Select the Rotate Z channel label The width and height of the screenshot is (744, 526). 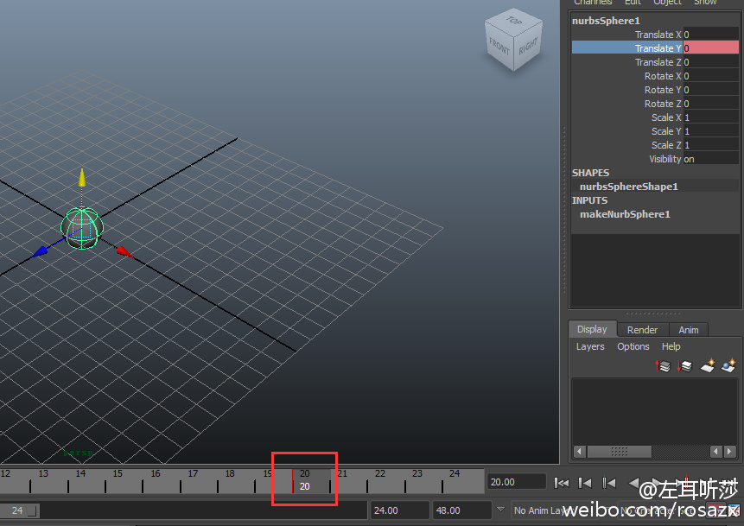(x=663, y=104)
